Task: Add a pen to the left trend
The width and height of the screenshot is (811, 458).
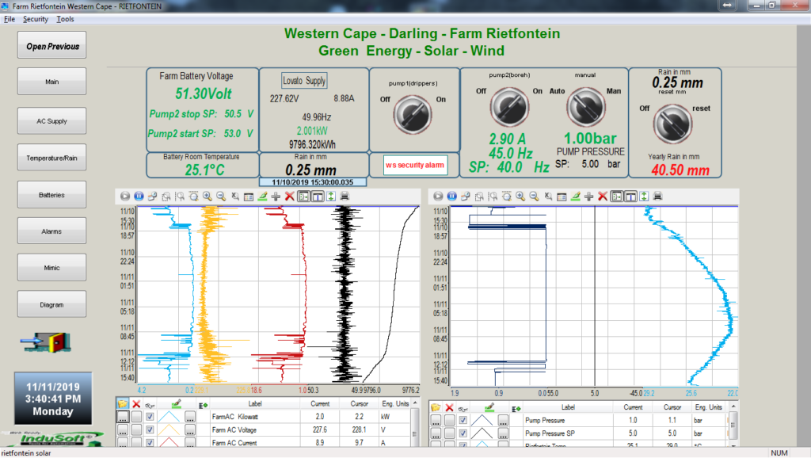Action: 276,197
